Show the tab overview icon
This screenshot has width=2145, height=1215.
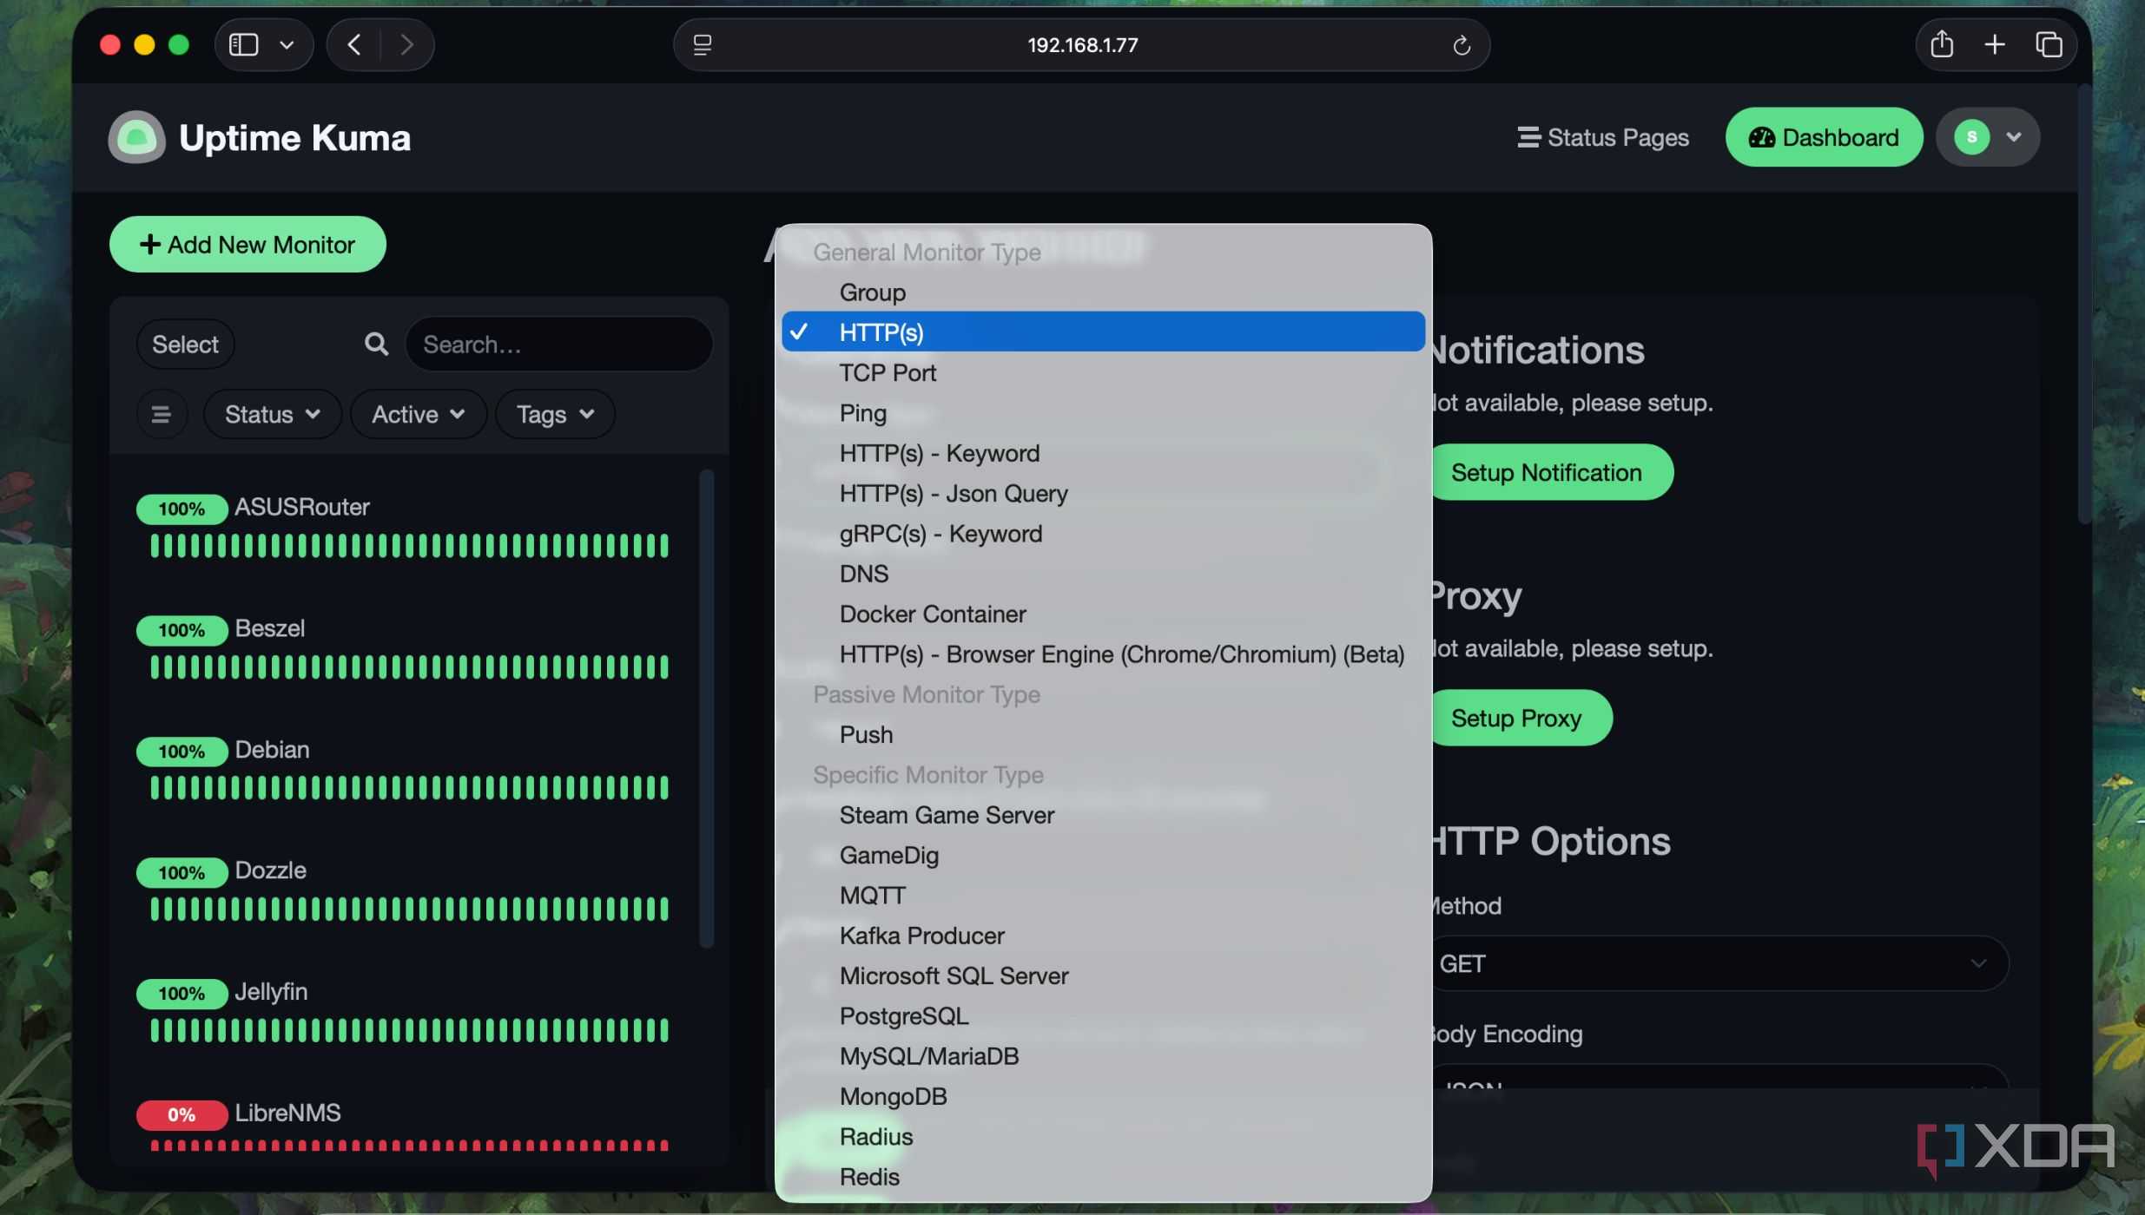[2049, 44]
